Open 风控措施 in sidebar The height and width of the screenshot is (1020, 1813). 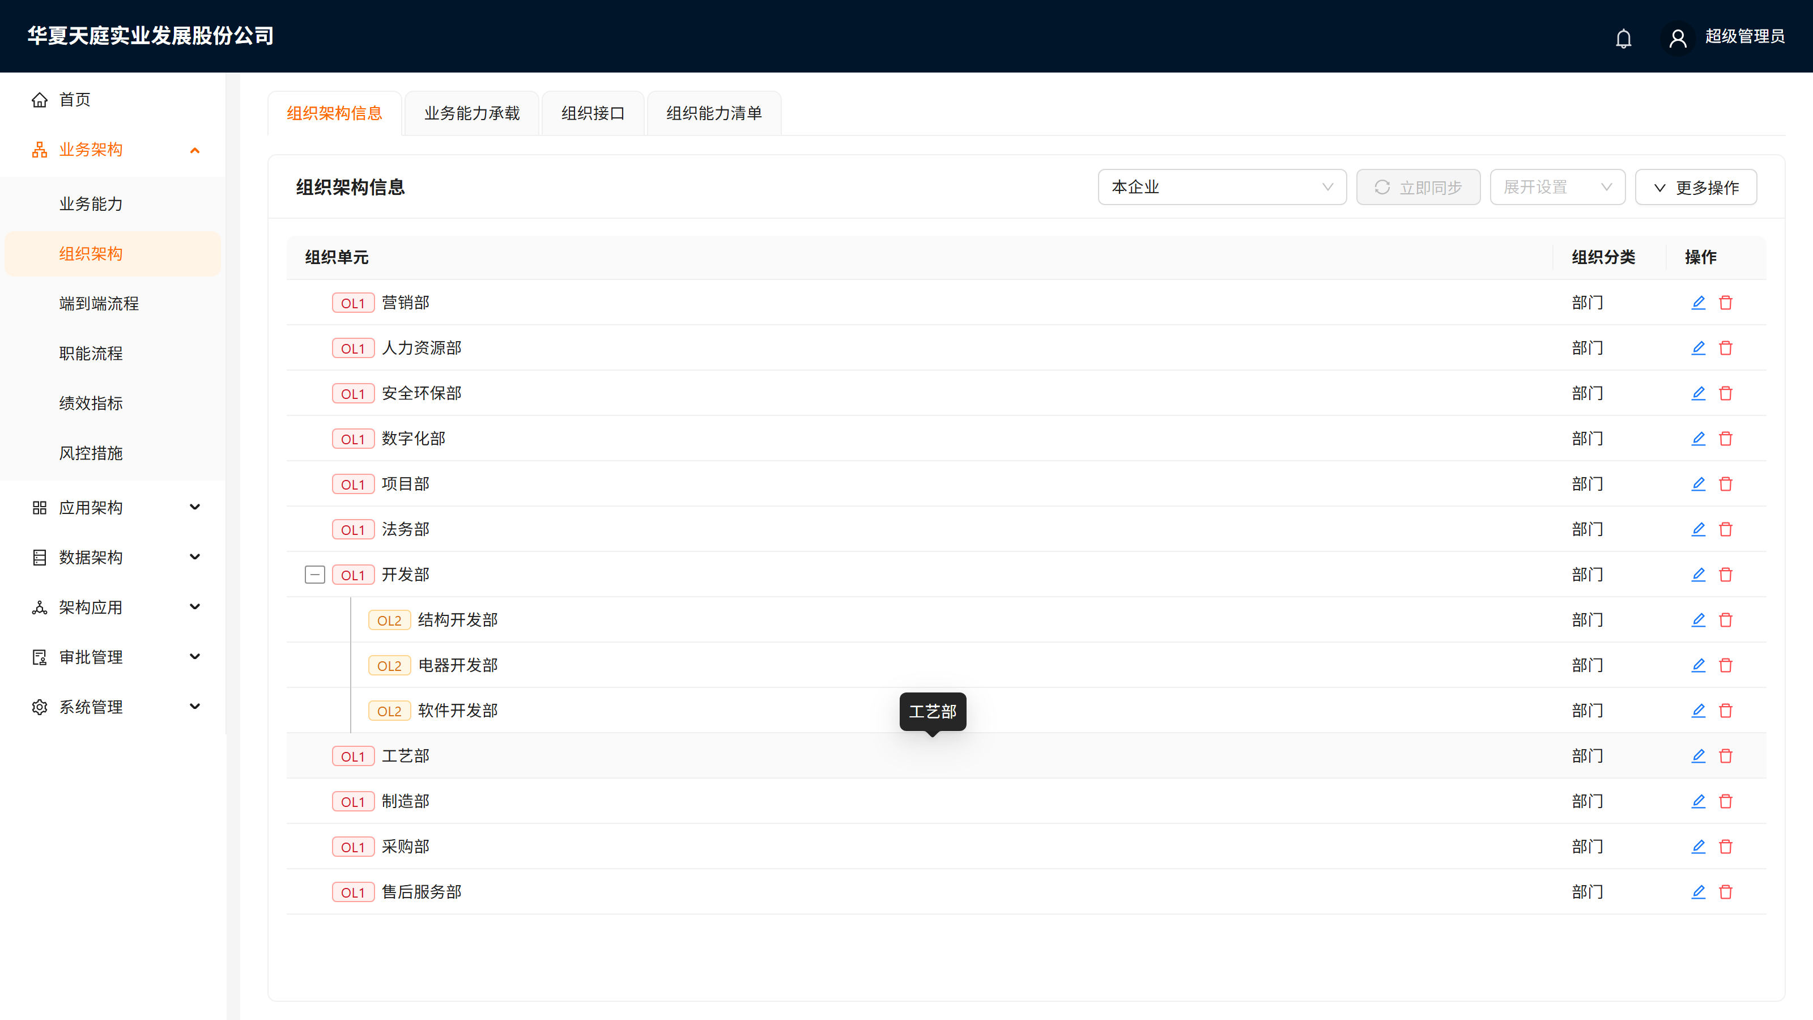pyautogui.click(x=113, y=453)
